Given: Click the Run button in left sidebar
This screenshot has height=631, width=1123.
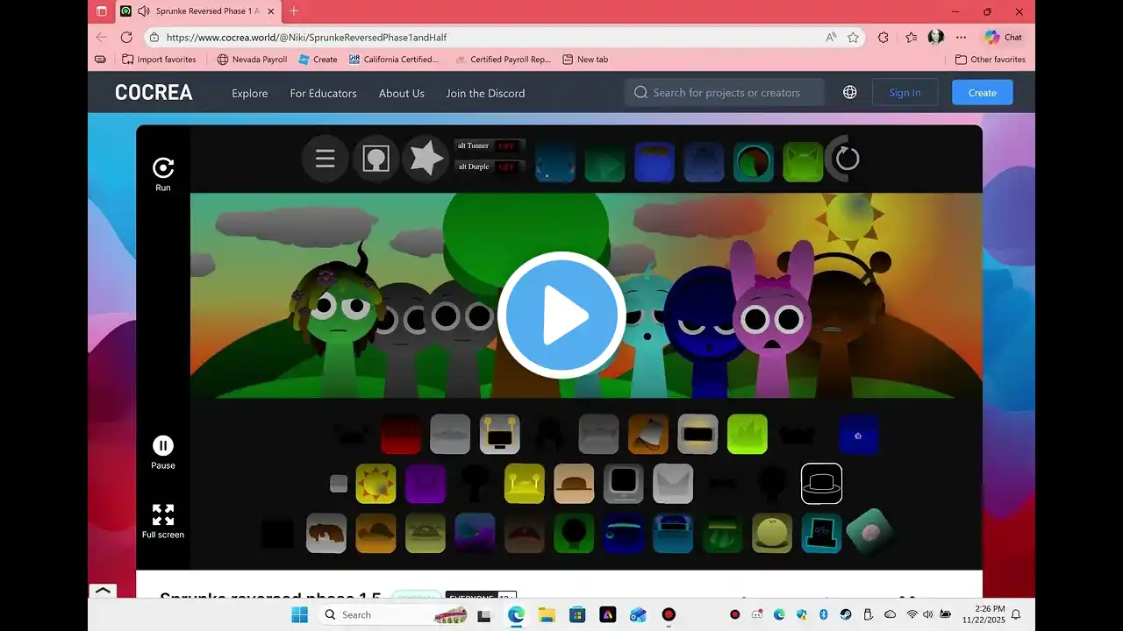Looking at the screenshot, I should [163, 174].
